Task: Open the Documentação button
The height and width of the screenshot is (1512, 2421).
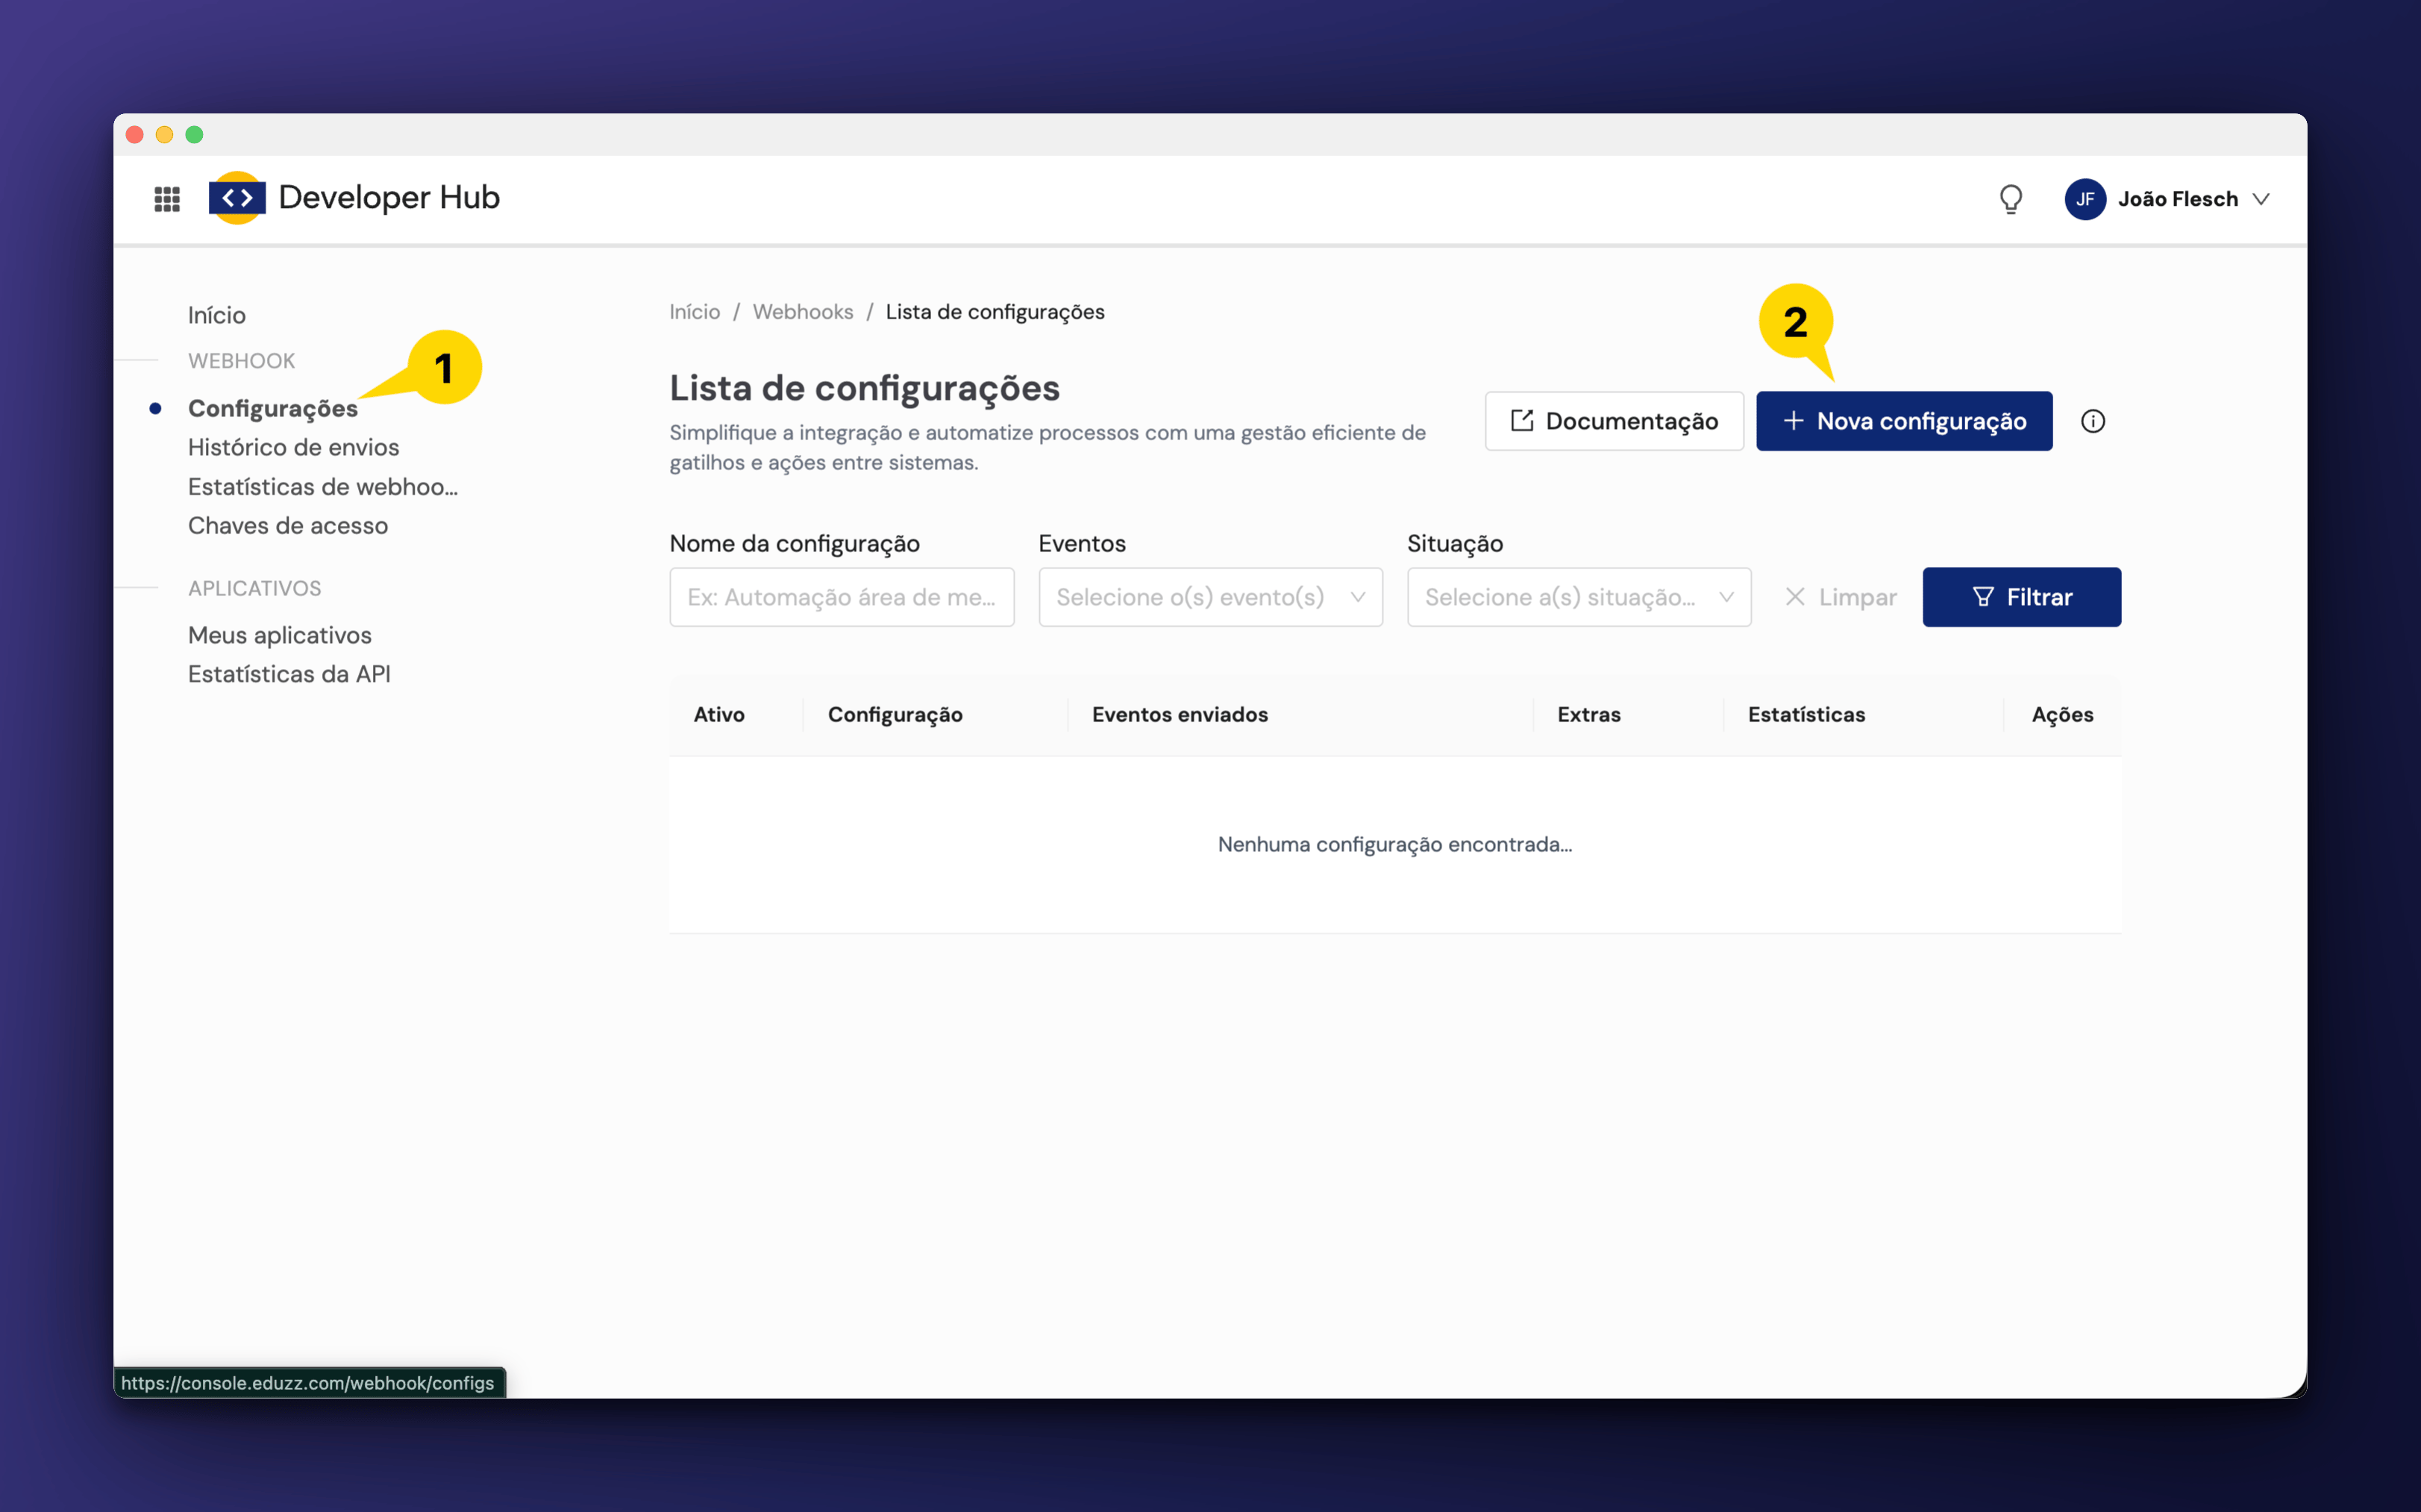Action: tap(1614, 421)
